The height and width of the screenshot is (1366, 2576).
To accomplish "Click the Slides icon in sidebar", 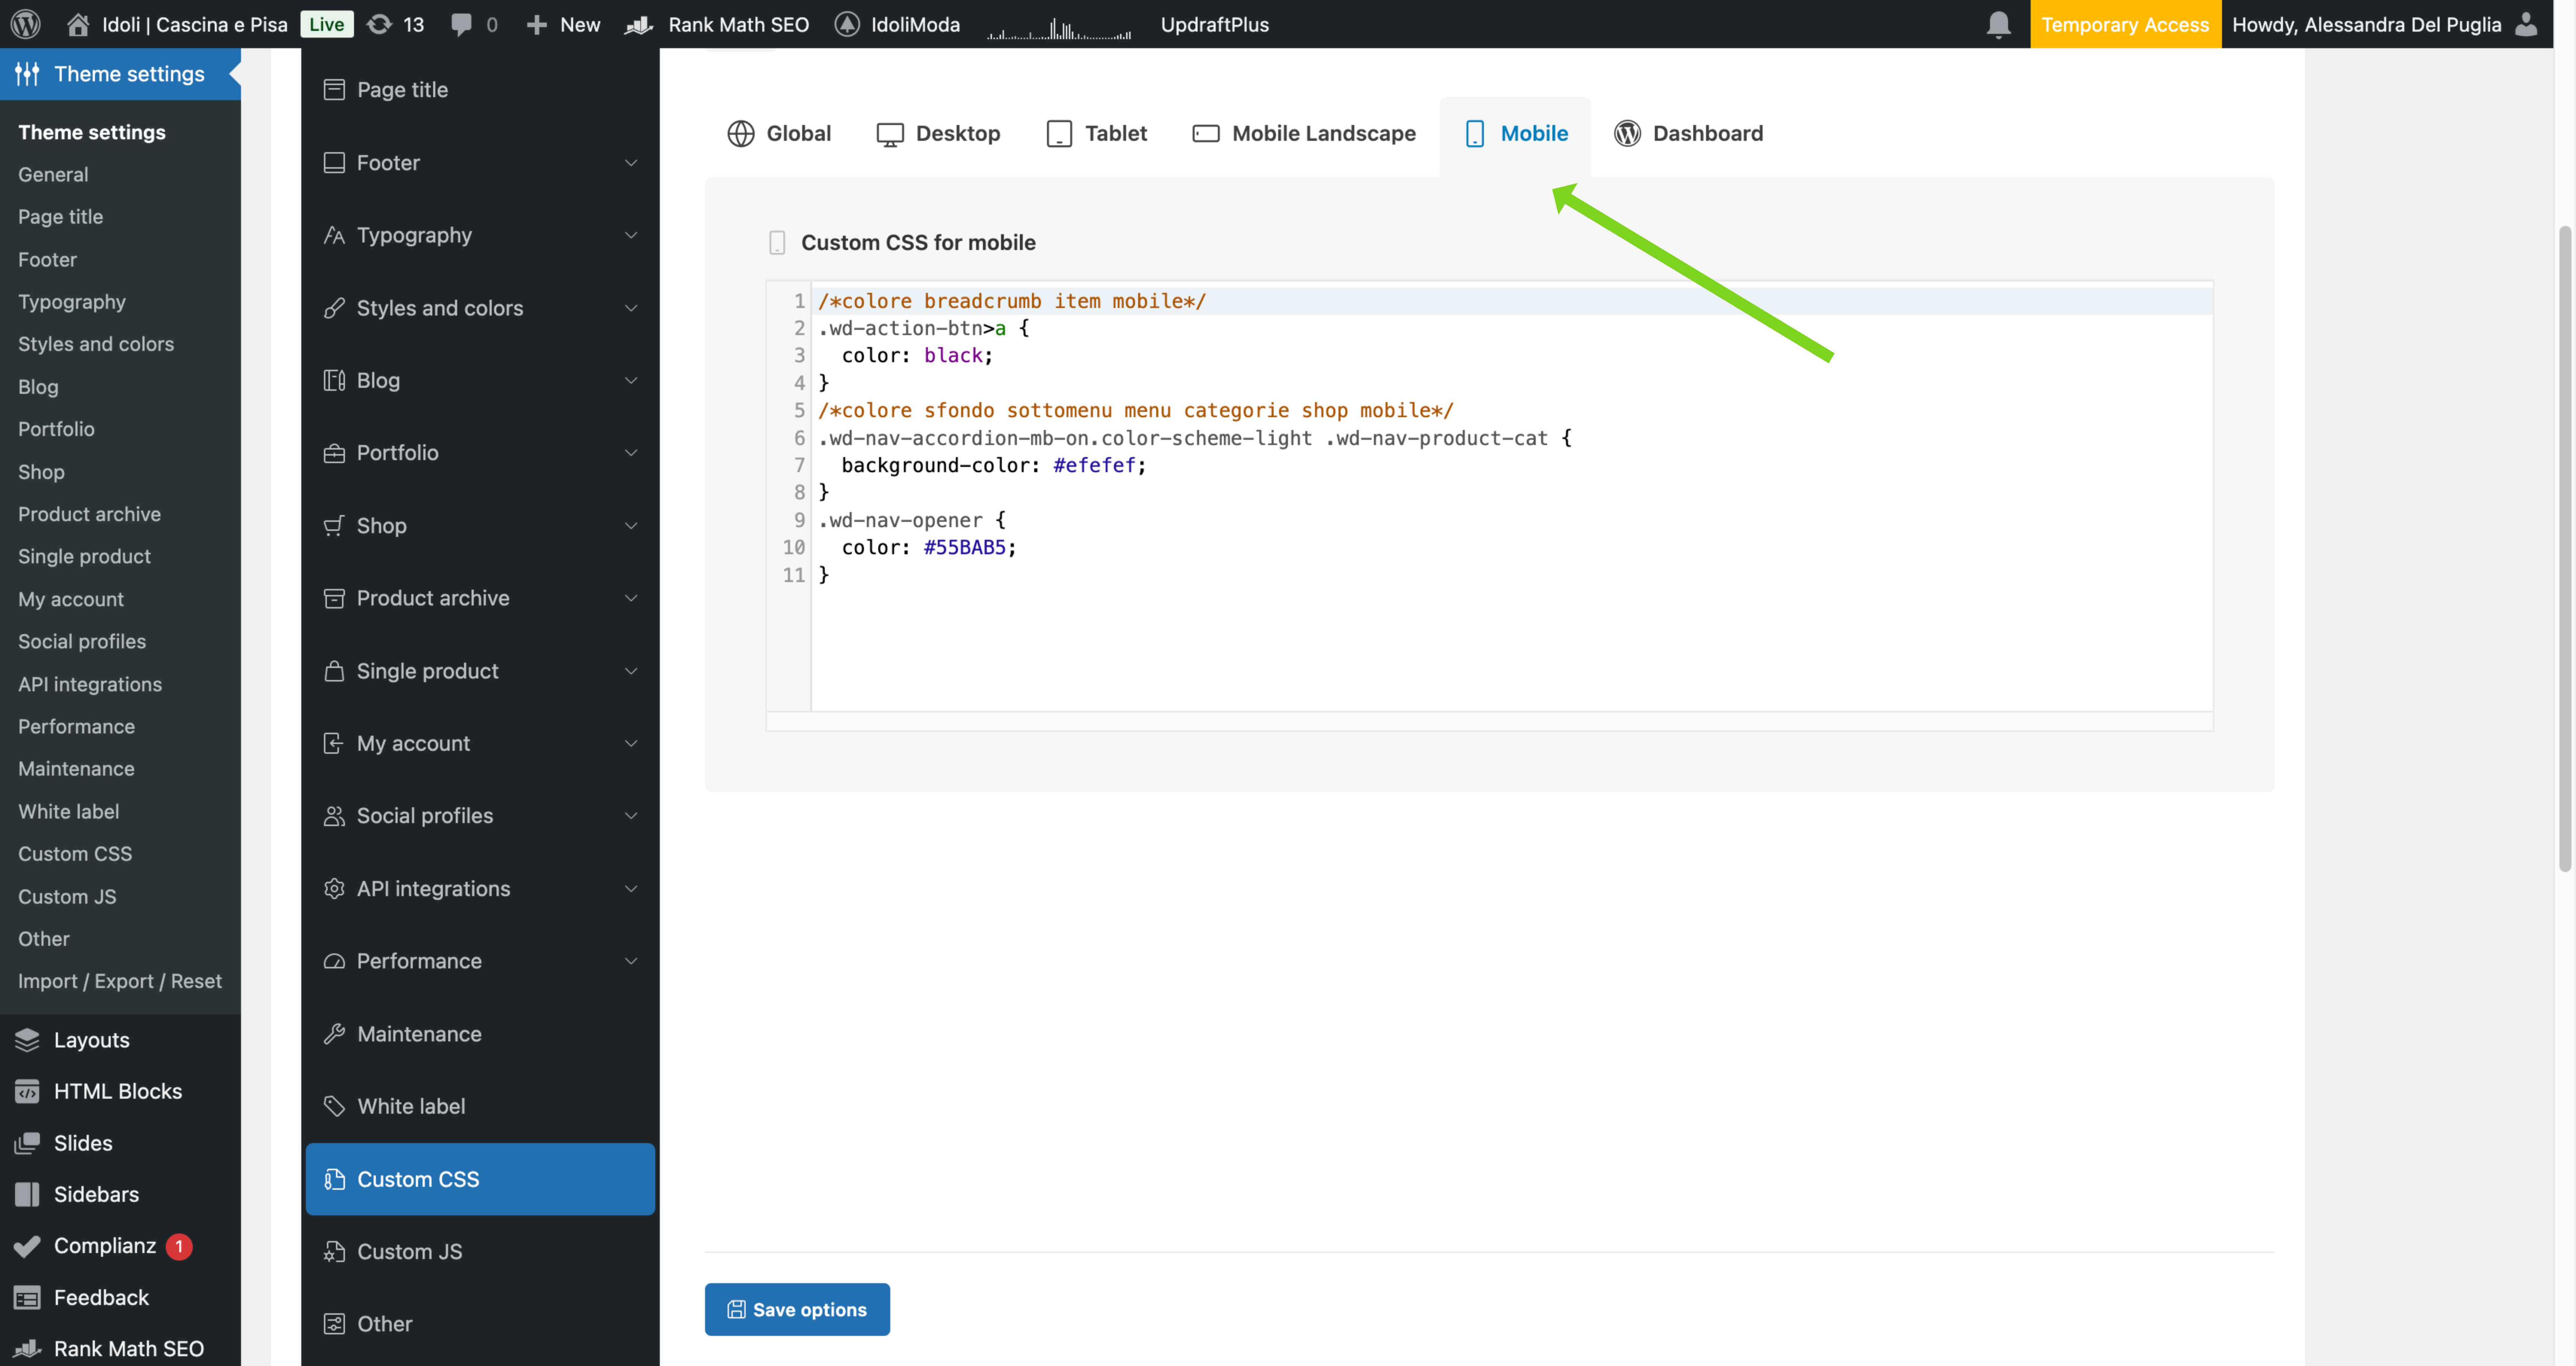I will tap(27, 1143).
